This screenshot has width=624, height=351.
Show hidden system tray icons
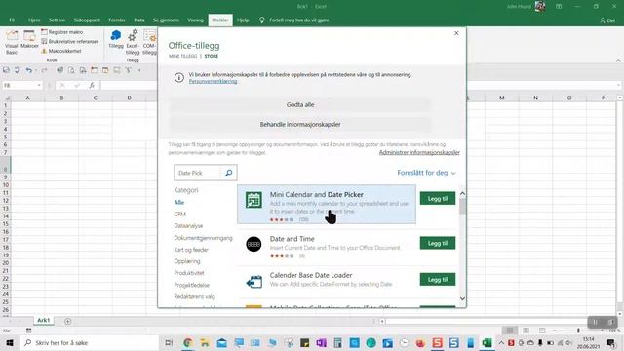501,342
